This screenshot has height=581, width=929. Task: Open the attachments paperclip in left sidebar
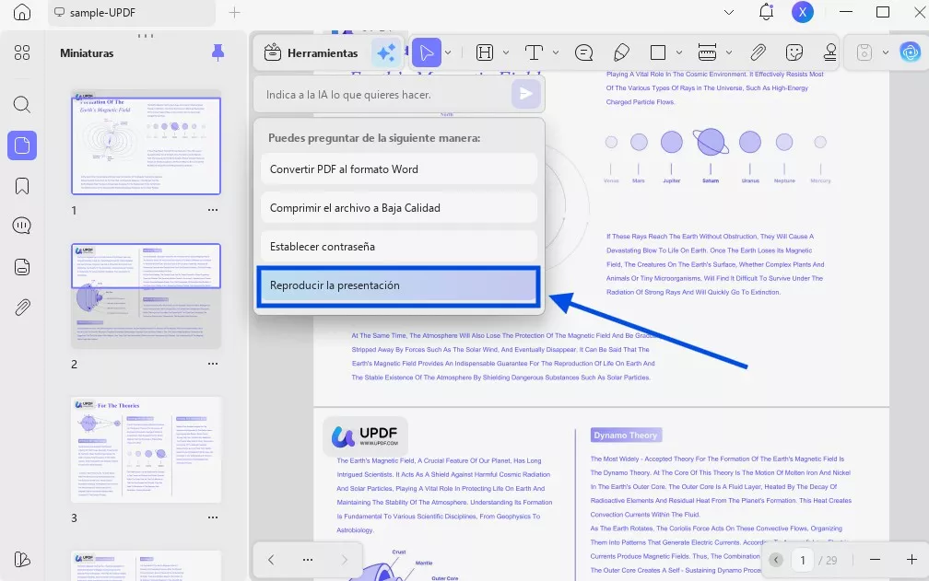(x=22, y=308)
